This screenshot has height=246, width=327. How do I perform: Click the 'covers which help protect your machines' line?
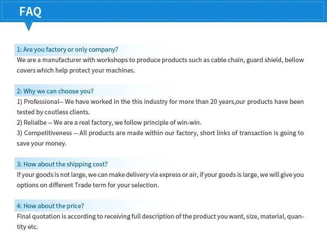point(76,70)
